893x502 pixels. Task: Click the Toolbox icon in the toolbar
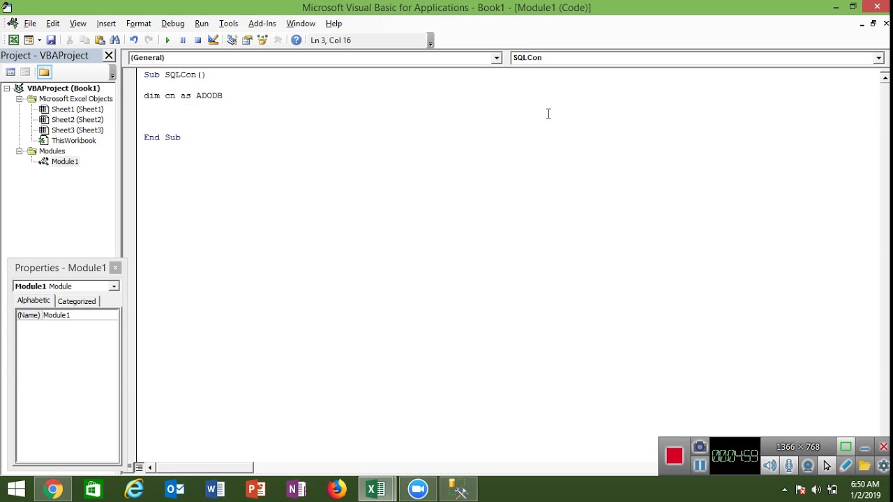click(278, 40)
